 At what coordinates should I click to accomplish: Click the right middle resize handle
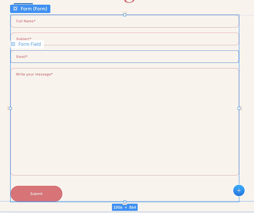(x=239, y=108)
